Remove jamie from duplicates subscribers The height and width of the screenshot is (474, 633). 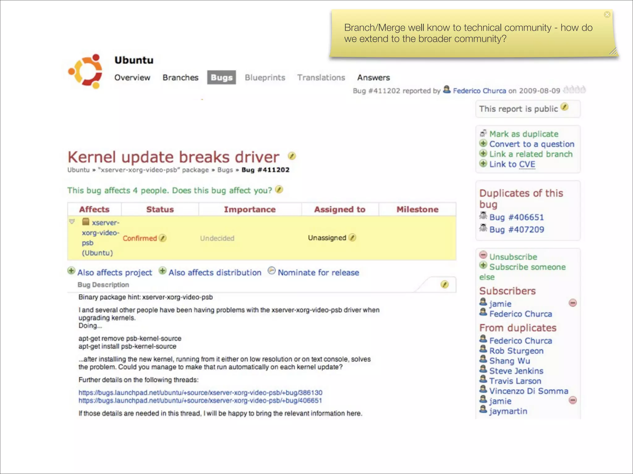click(x=573, y=400)
